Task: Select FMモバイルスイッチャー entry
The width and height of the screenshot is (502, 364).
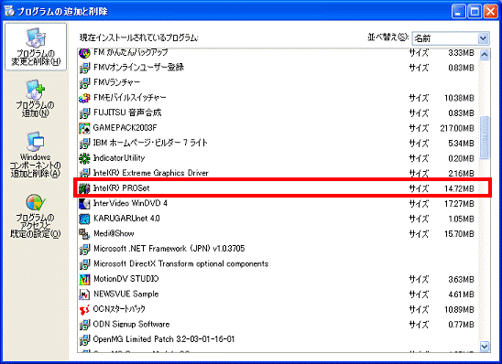Action: (x=278, y=98)
